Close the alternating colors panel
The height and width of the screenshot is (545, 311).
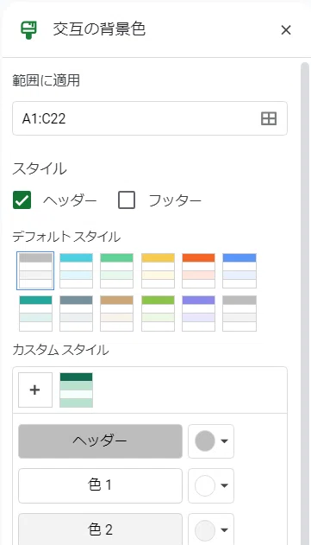[286, 30]
